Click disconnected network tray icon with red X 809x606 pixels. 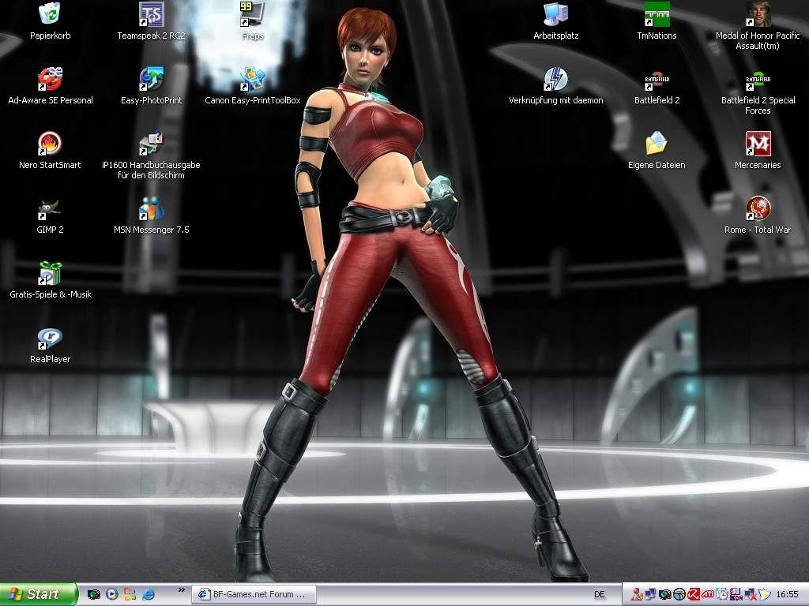point(751,594)
